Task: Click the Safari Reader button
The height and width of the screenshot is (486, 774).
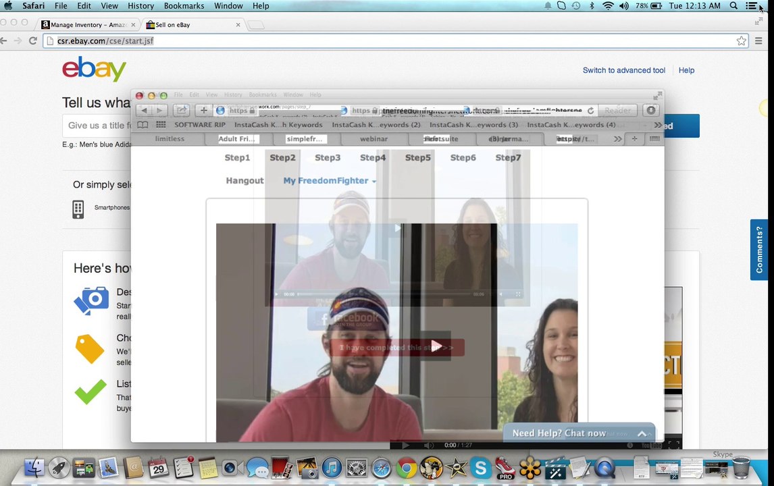Action: pyautogui.click(x=617, y=111)
